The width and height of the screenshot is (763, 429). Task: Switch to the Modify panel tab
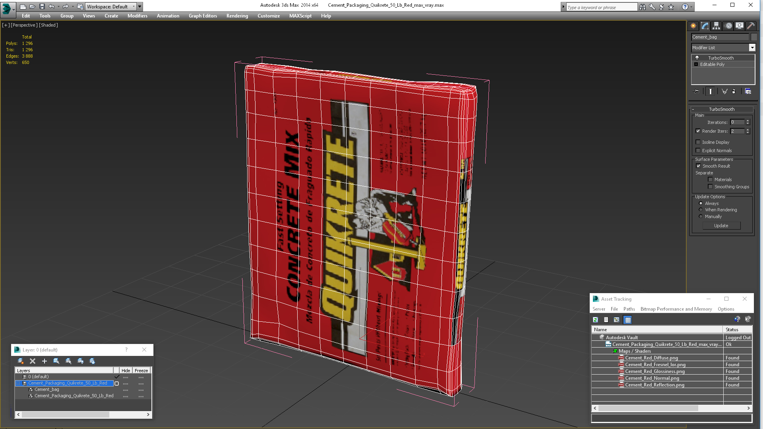705,26
